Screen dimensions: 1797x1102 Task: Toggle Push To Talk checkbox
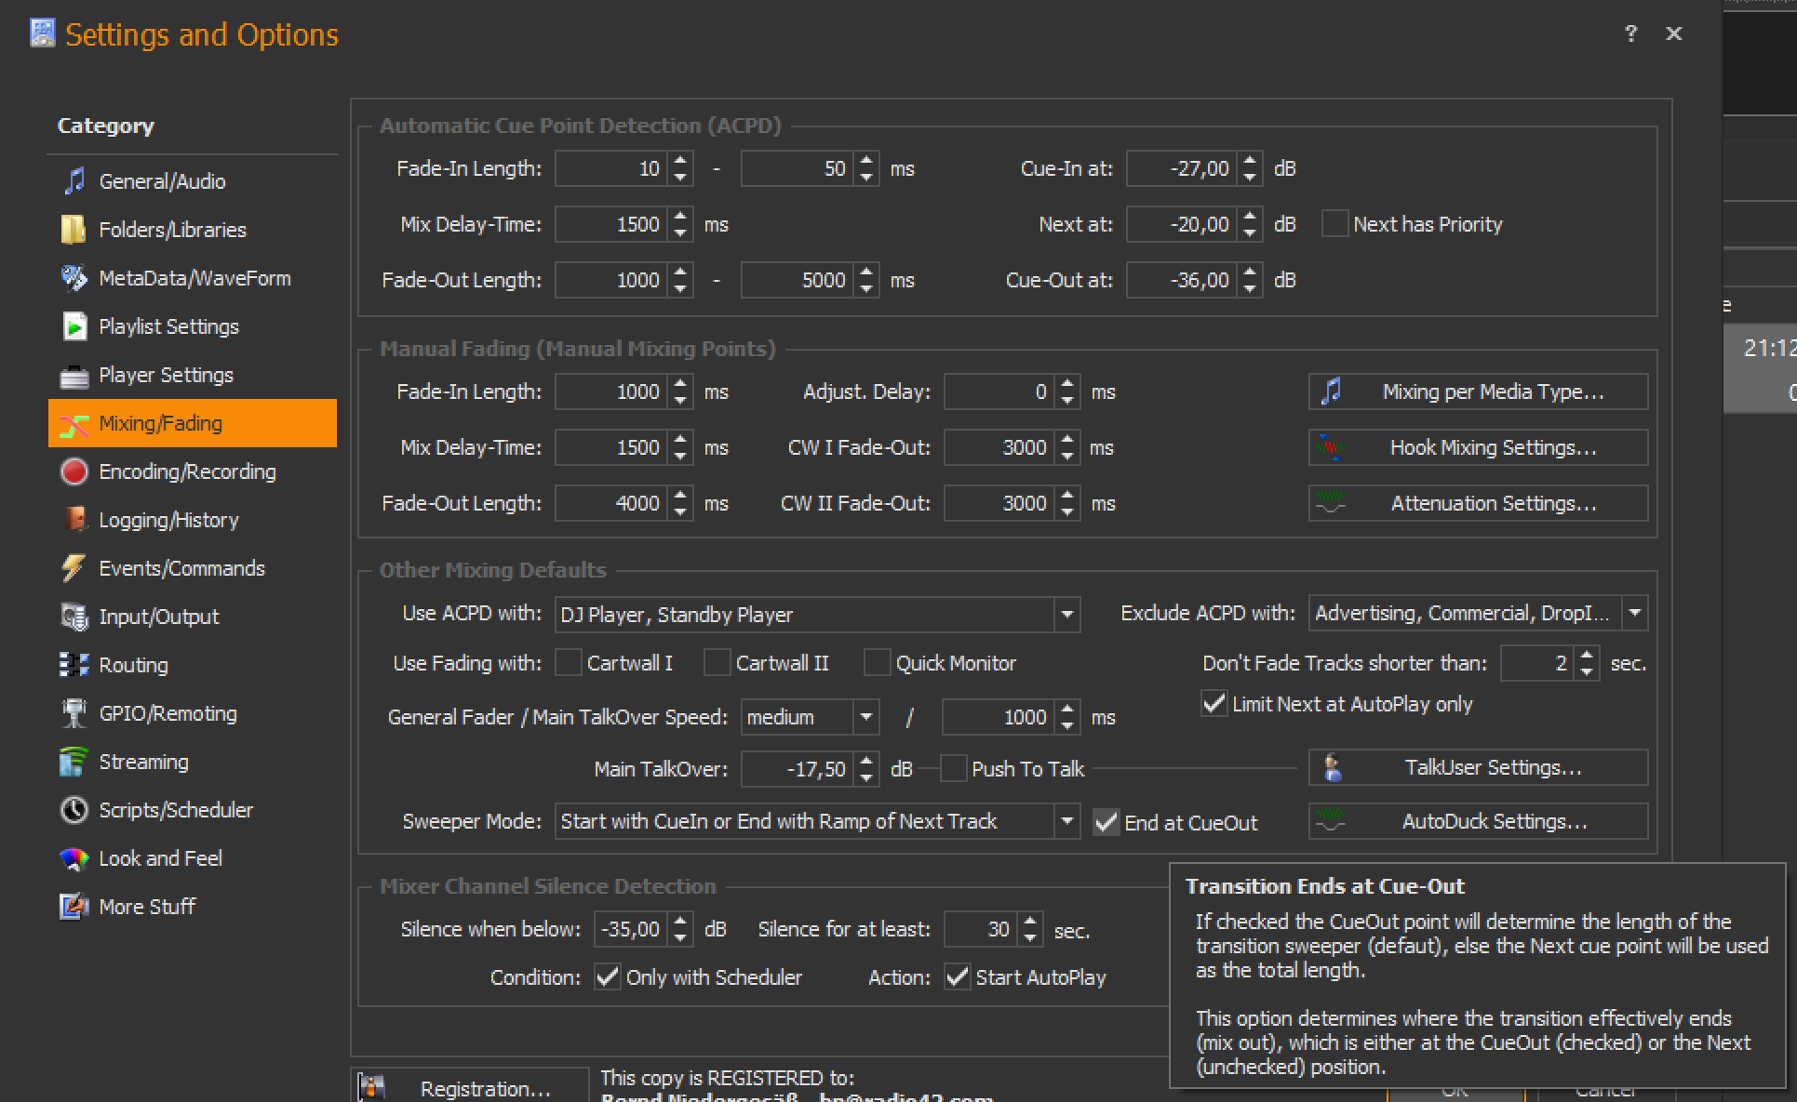[x=953, y=769]
